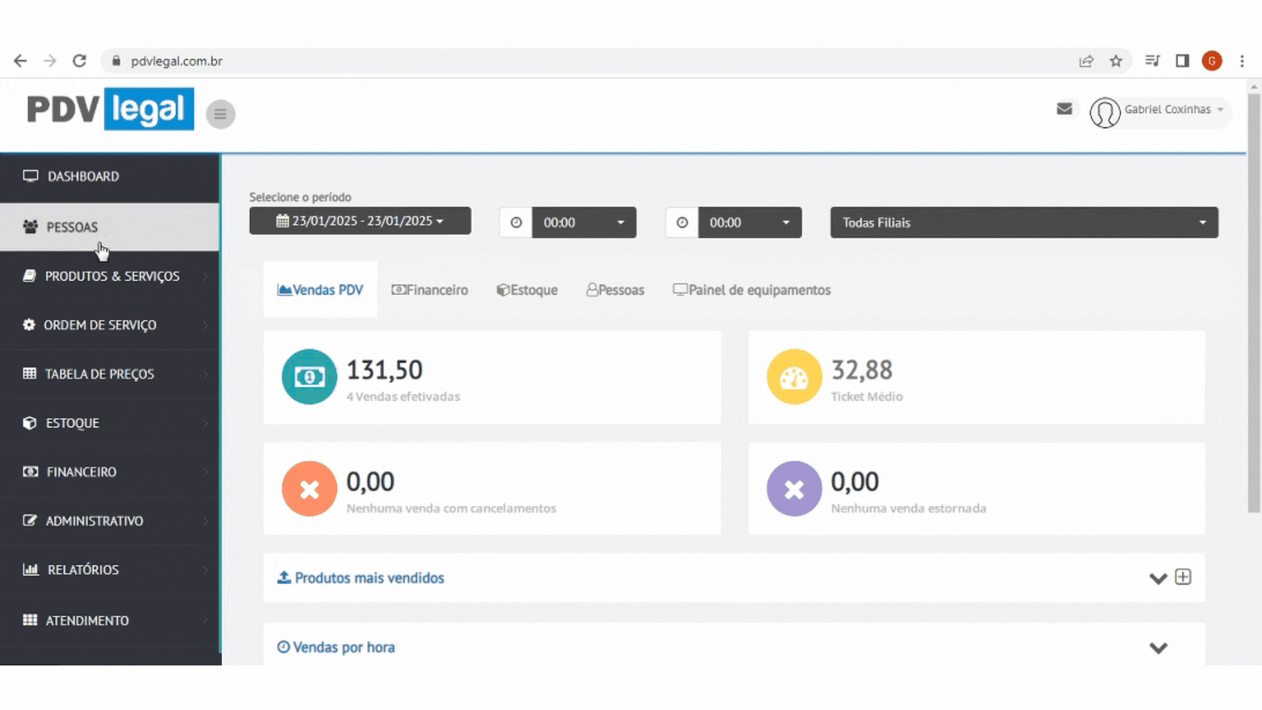Open the Todas Filiais branch dropdown

click(x=1023, y=223)
